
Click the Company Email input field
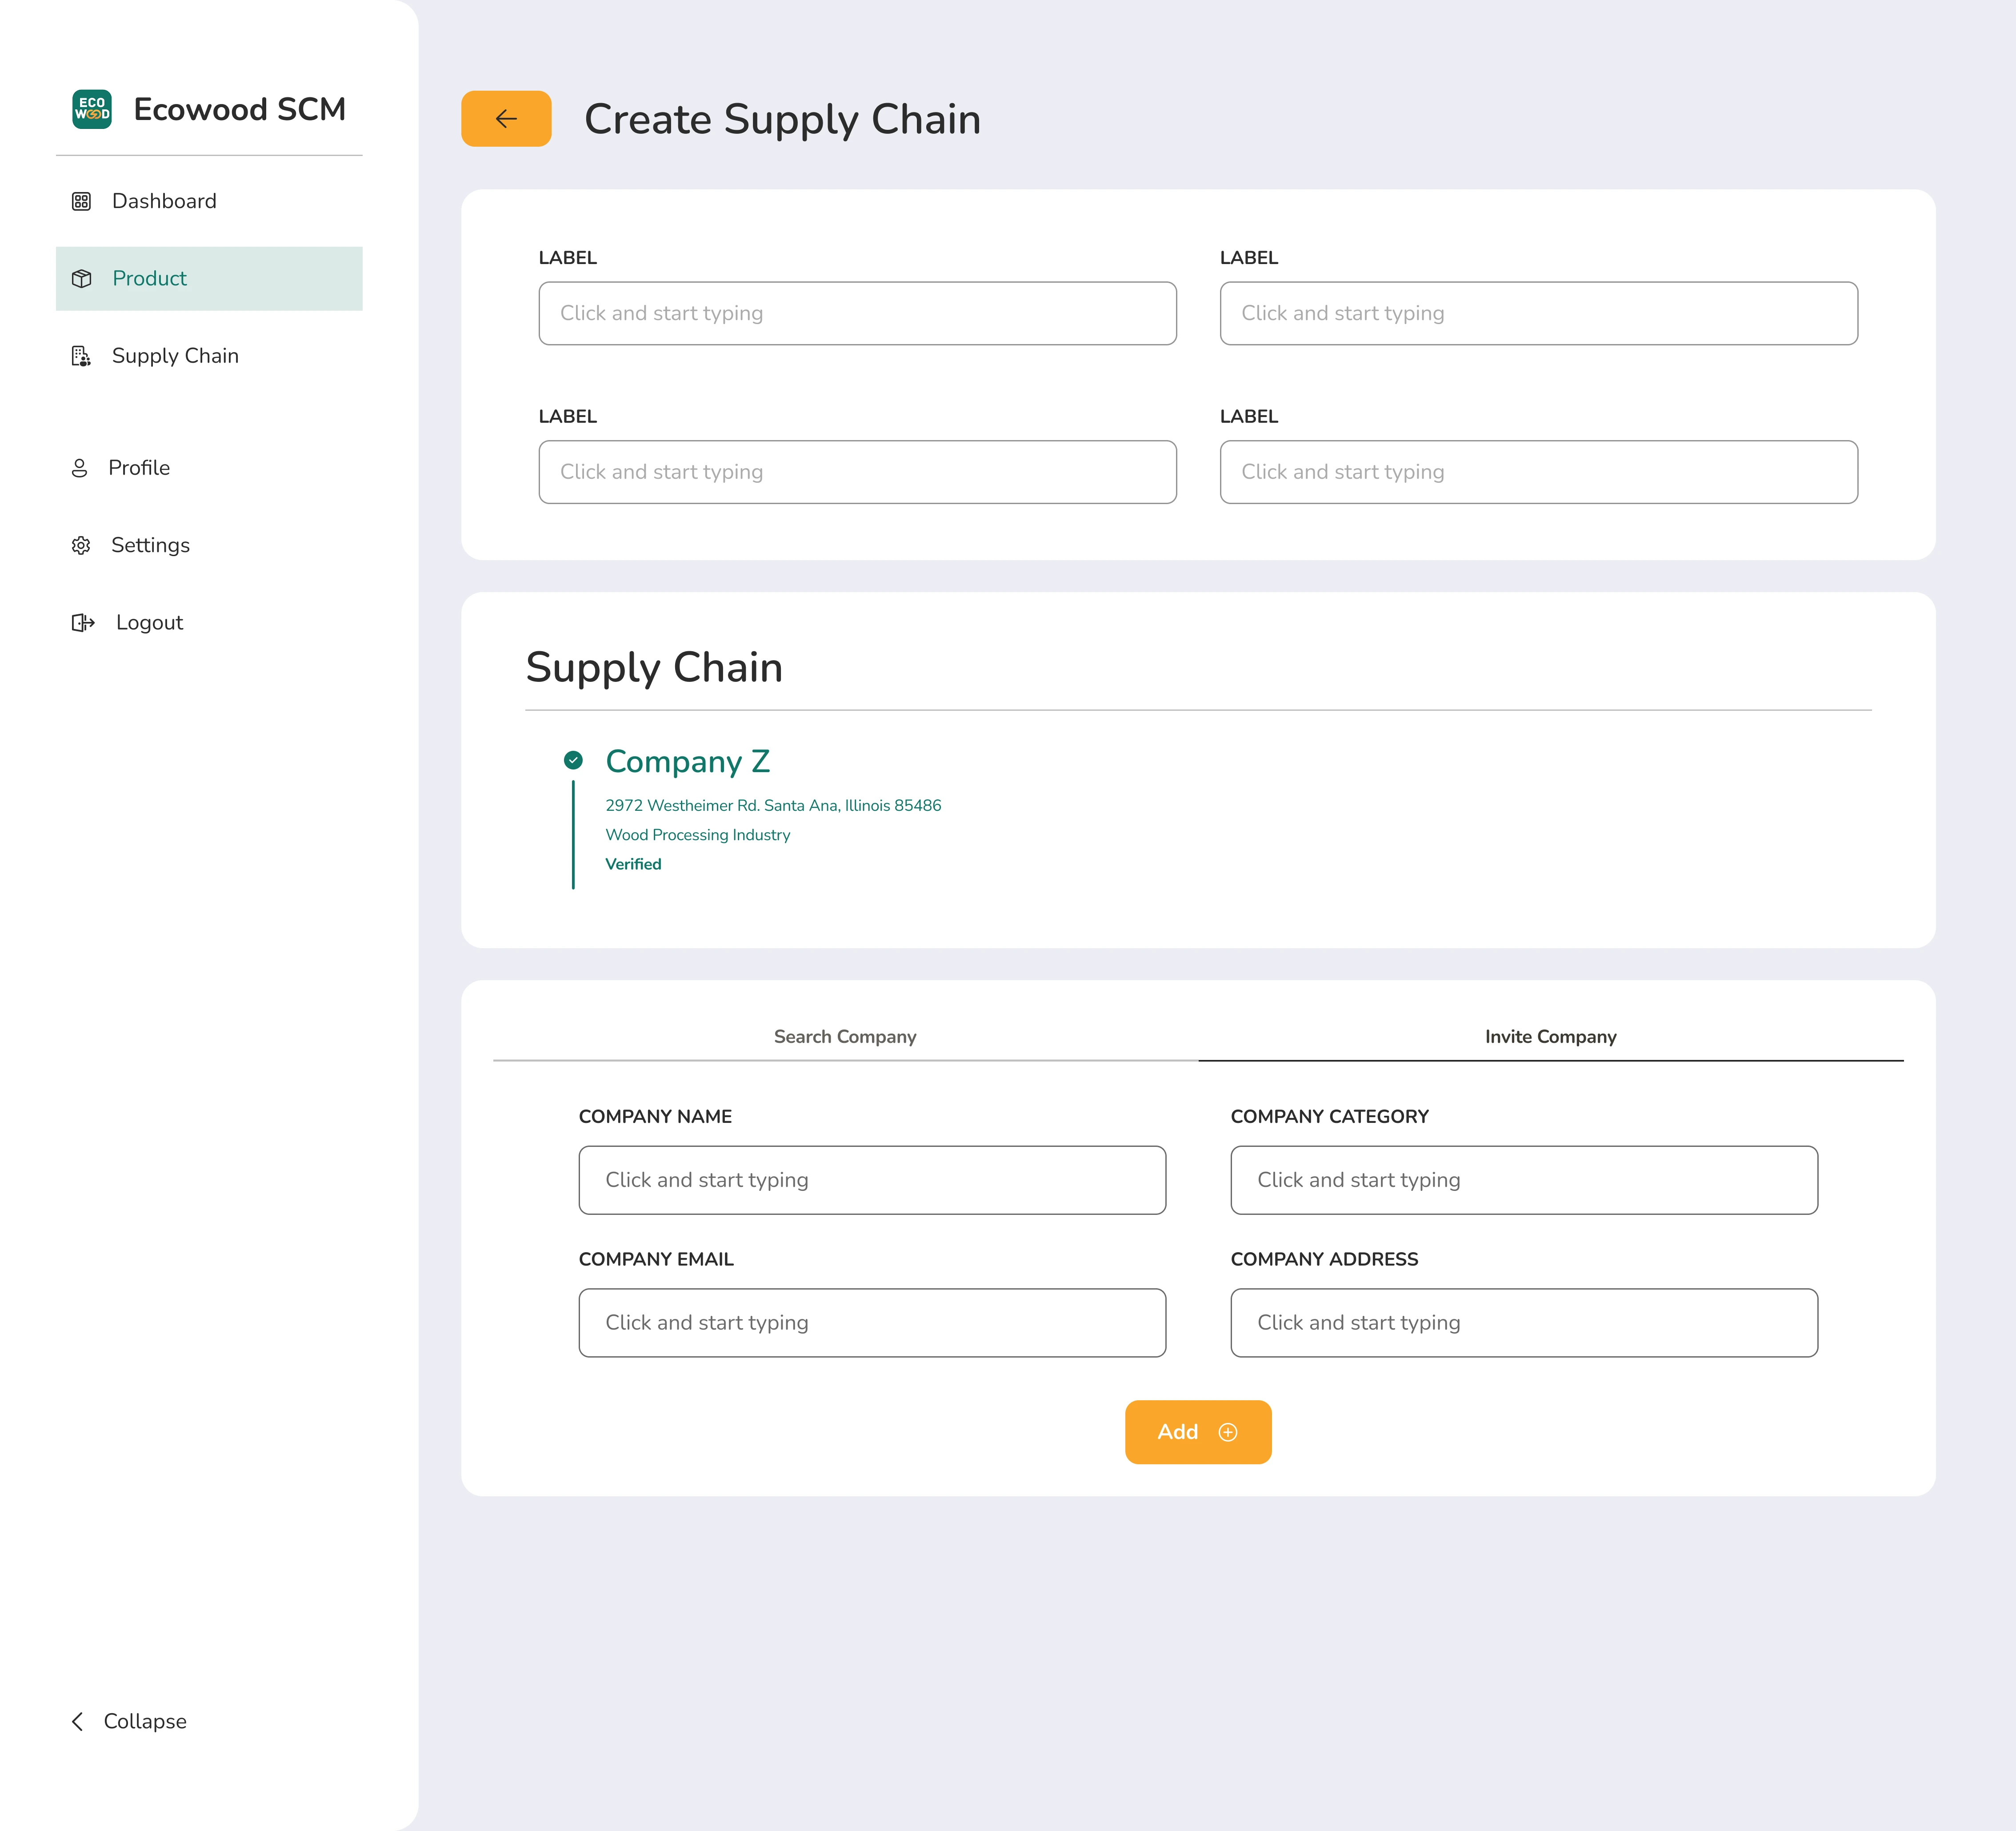tap(872, 1323)
